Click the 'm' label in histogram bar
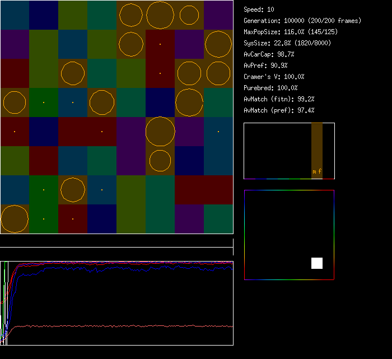This screenshot has width=392, height=359. point(314,171)
